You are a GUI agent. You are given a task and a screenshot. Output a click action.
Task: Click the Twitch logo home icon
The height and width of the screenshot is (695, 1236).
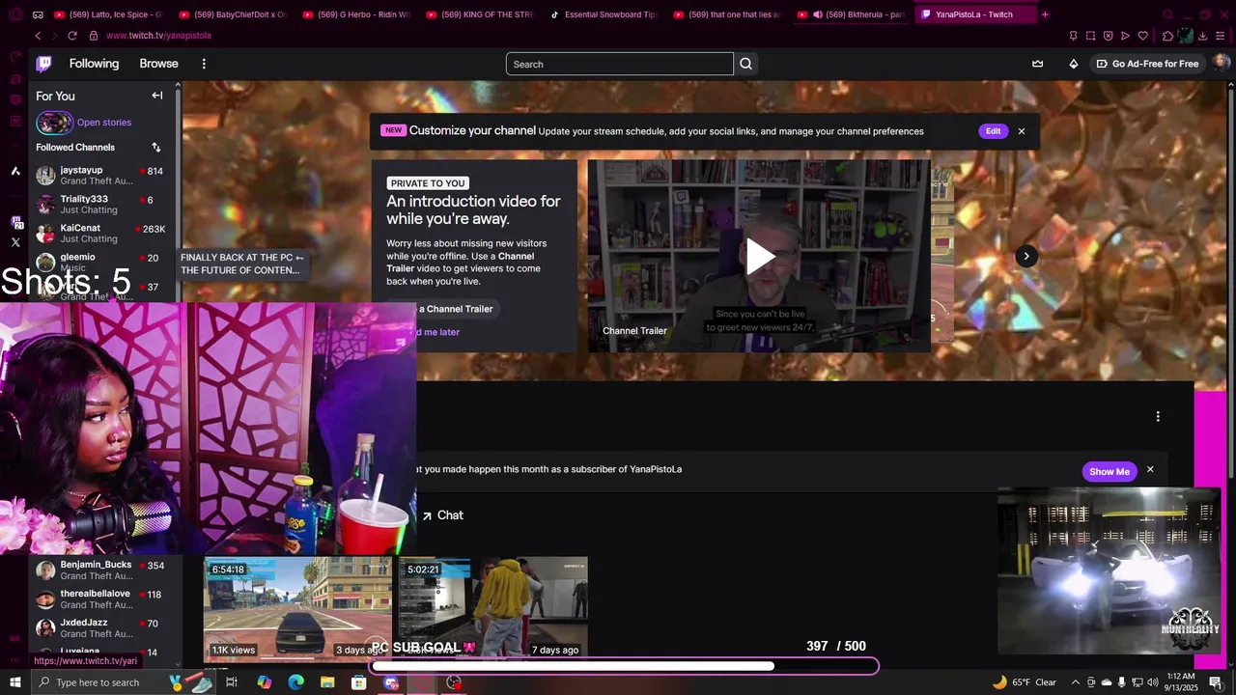(x=43, y=64)
